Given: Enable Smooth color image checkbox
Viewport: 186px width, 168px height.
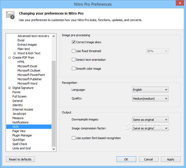Looking at the screenshot, I should [73, 68].
